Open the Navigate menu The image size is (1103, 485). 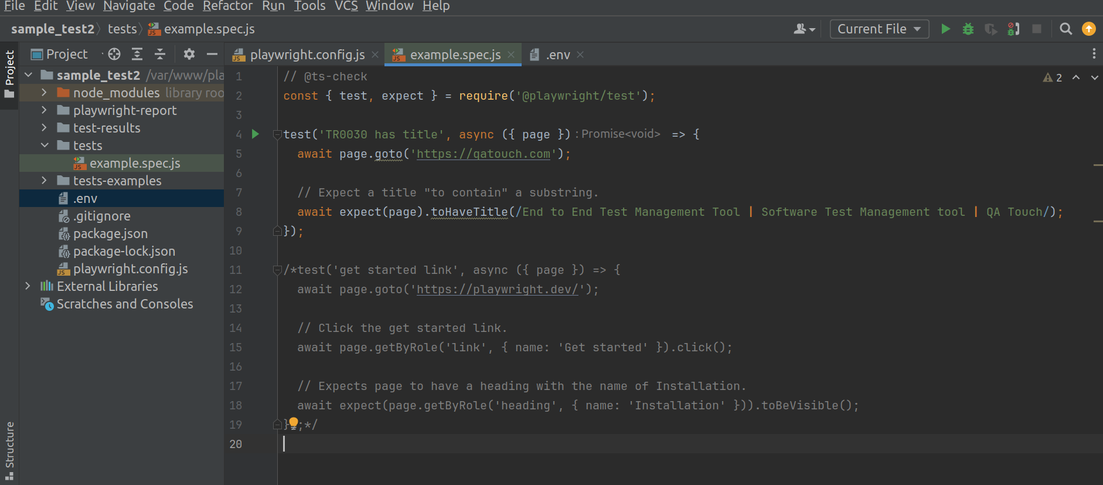(129, 6)
